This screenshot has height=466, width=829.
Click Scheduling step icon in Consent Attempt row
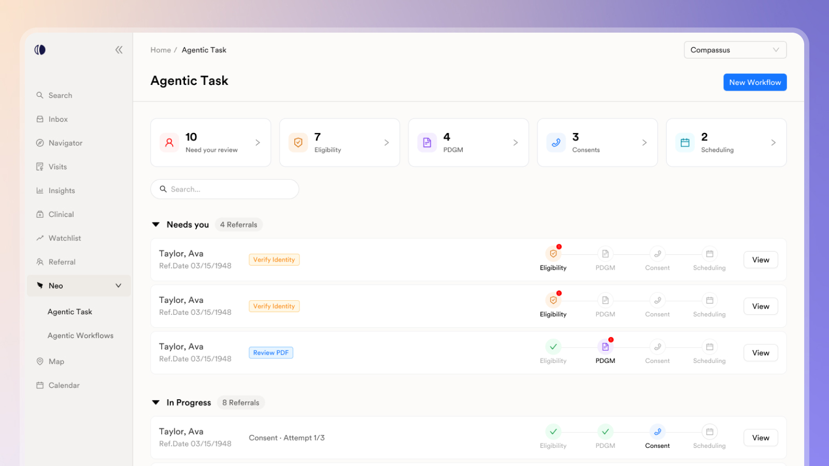coord(710,431)
